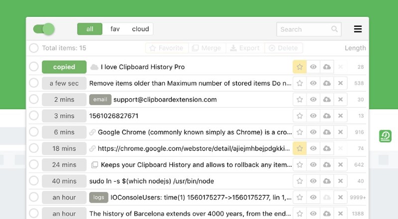Screen dimensions: 398x219
Task: Switch to the 'all' tab
Action: pos(90,29)
